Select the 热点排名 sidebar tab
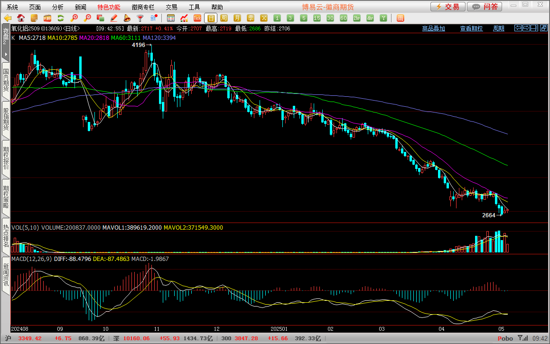 pyautogui.click(x=6, y=236)
